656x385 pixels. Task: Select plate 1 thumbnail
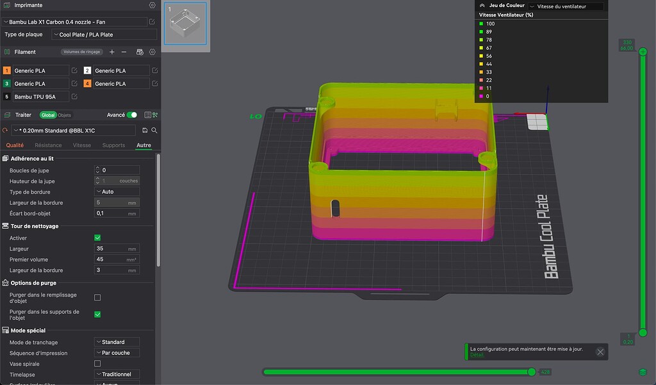tap(185, 24)
